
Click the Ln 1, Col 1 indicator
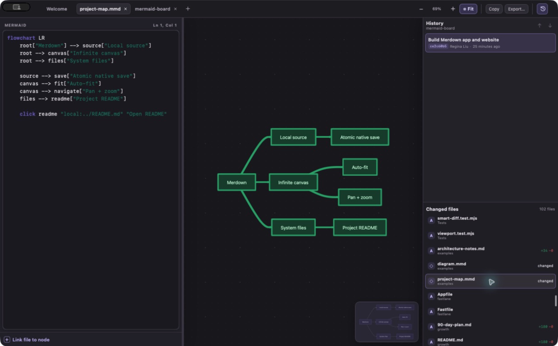[165, 25]
